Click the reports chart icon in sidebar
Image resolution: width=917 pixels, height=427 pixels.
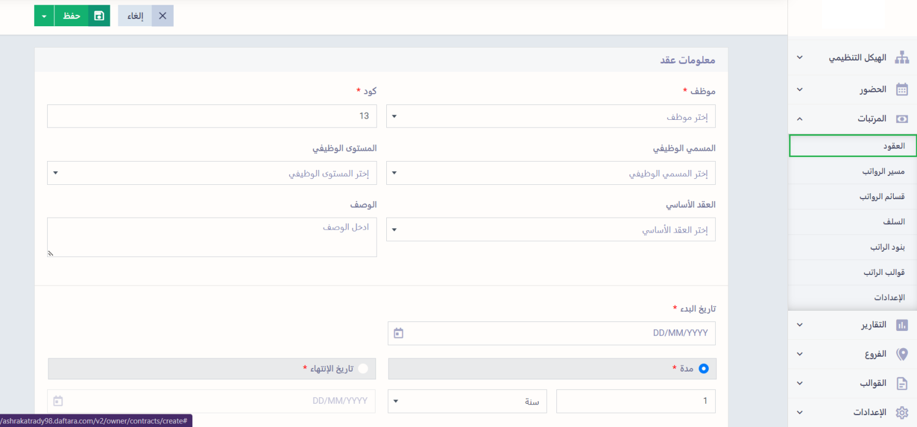902,325
